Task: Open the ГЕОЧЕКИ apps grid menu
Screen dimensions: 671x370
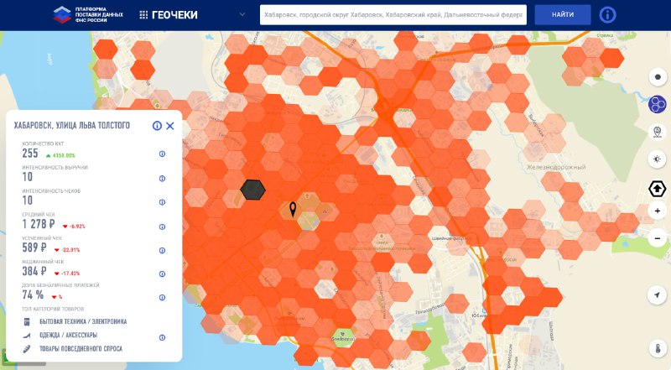Action: click(143, 15)
